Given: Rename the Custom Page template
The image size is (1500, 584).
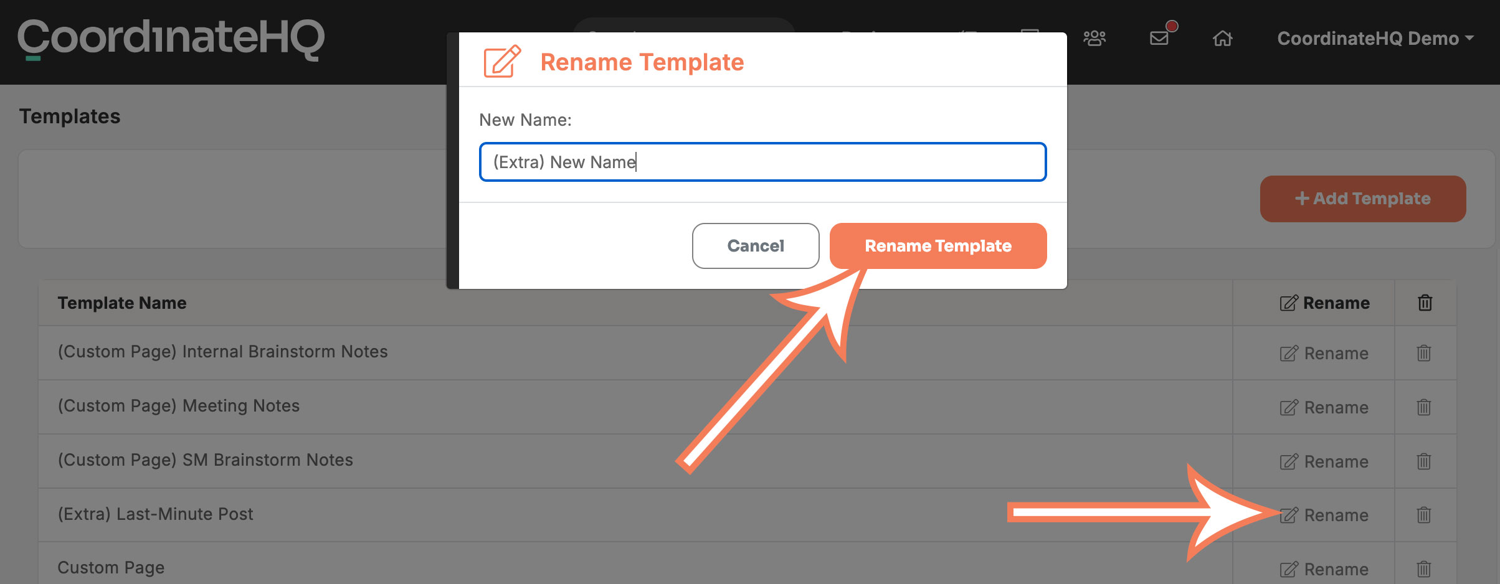Looking at the screenshot, I should pos(1324,569).
